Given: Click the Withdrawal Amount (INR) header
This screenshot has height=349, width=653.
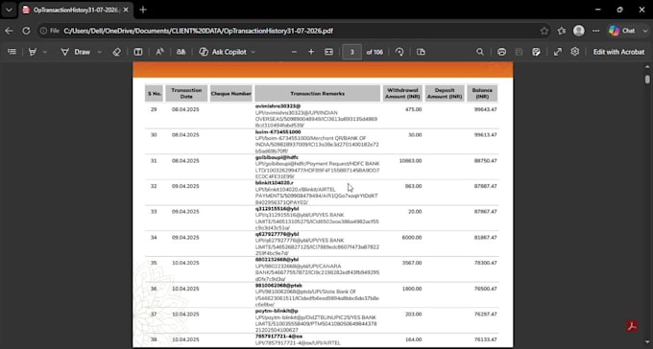Looking at the screenshot, I should pos(402,94).
